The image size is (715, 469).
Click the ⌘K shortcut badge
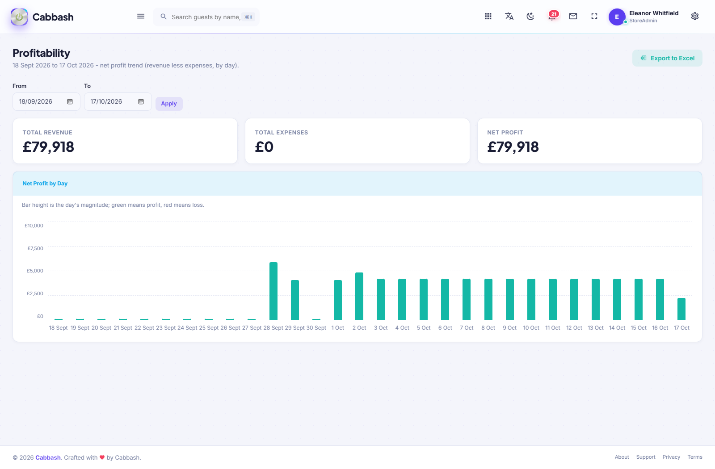pyautogui.click(x=248, y=17)
